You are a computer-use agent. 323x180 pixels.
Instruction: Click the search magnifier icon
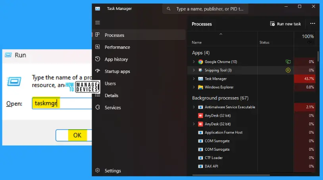(x=169, y=9)
